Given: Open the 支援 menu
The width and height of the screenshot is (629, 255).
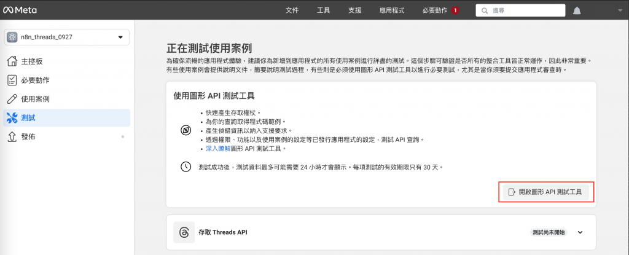Looking at the screenshot, I should pyautogui.click(x=354, y=10).
